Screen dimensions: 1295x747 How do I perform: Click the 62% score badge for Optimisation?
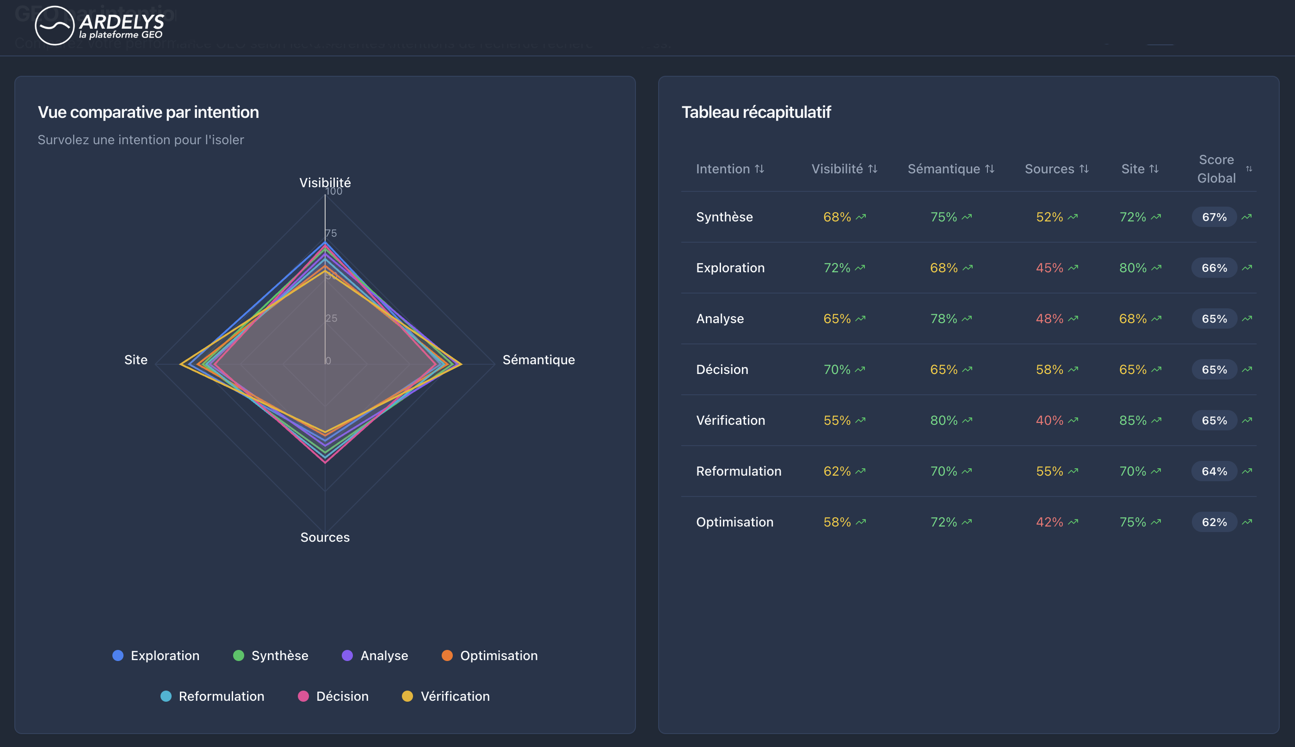click(1215, 522)
